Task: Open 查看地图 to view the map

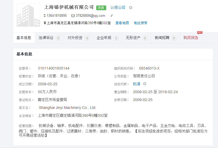Action: click(122, 23)
